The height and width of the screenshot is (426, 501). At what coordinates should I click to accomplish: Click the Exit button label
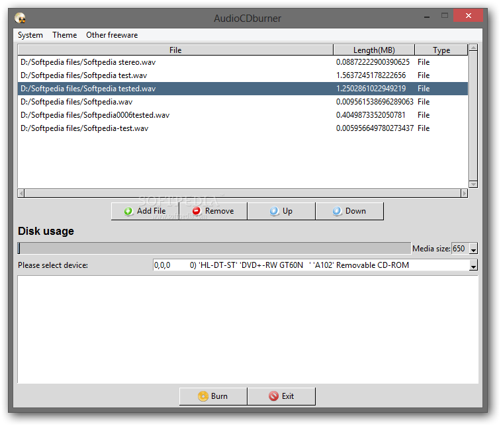288,396
